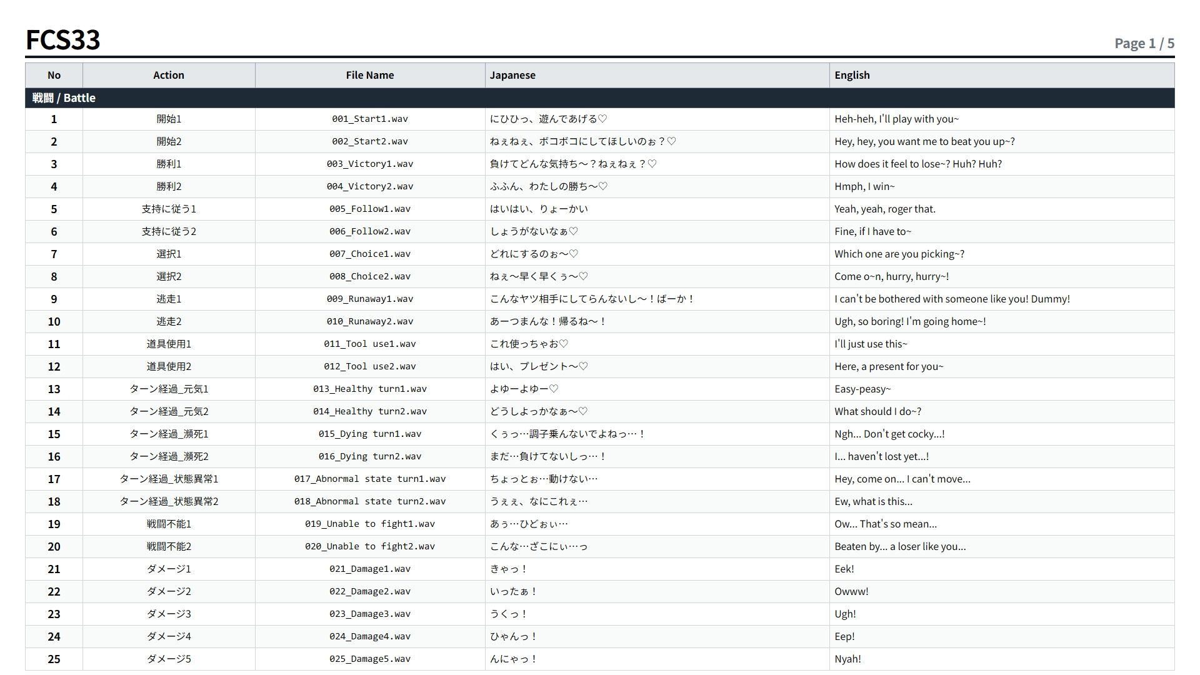Select 'Ugh, so boring! I'm going home~!'
Screen dimensions: 1200x675
910,321
